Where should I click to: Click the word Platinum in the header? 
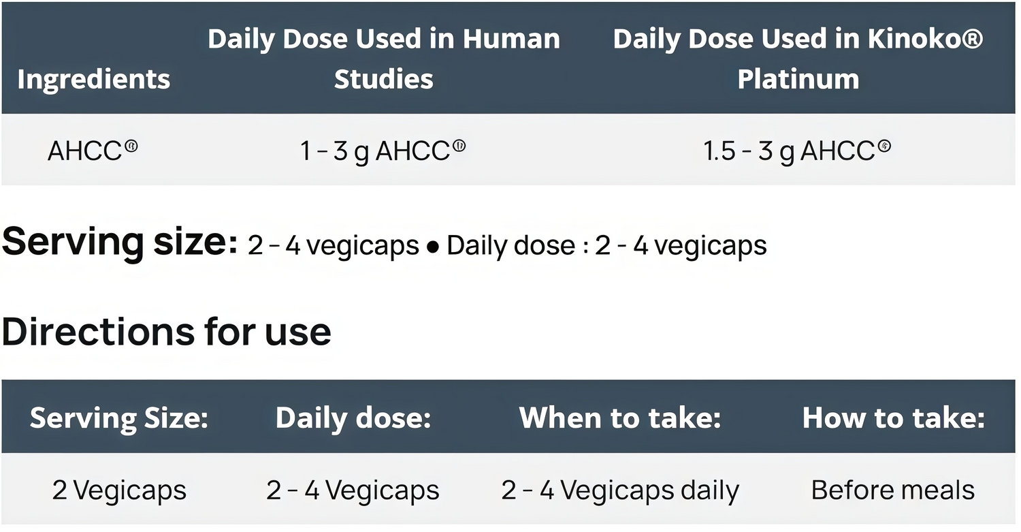[798, 80]
